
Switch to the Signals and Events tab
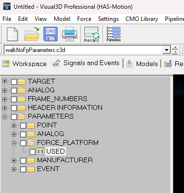(86, 63)
